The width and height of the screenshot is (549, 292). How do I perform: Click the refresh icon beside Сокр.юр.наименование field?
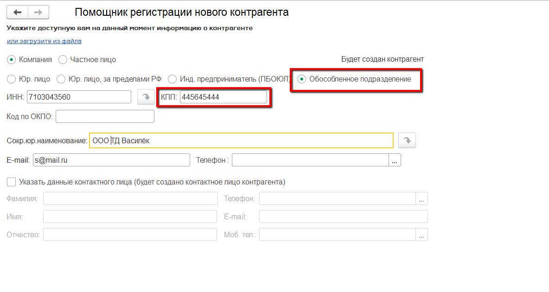pos(407,140)
